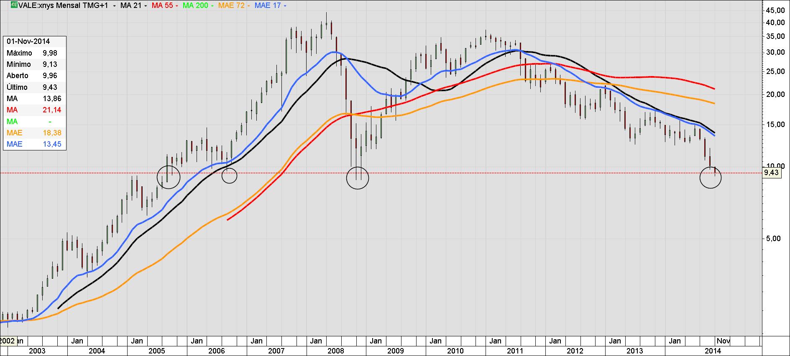
Task: Click the blue MAE value 13,45
Action: 52,144
